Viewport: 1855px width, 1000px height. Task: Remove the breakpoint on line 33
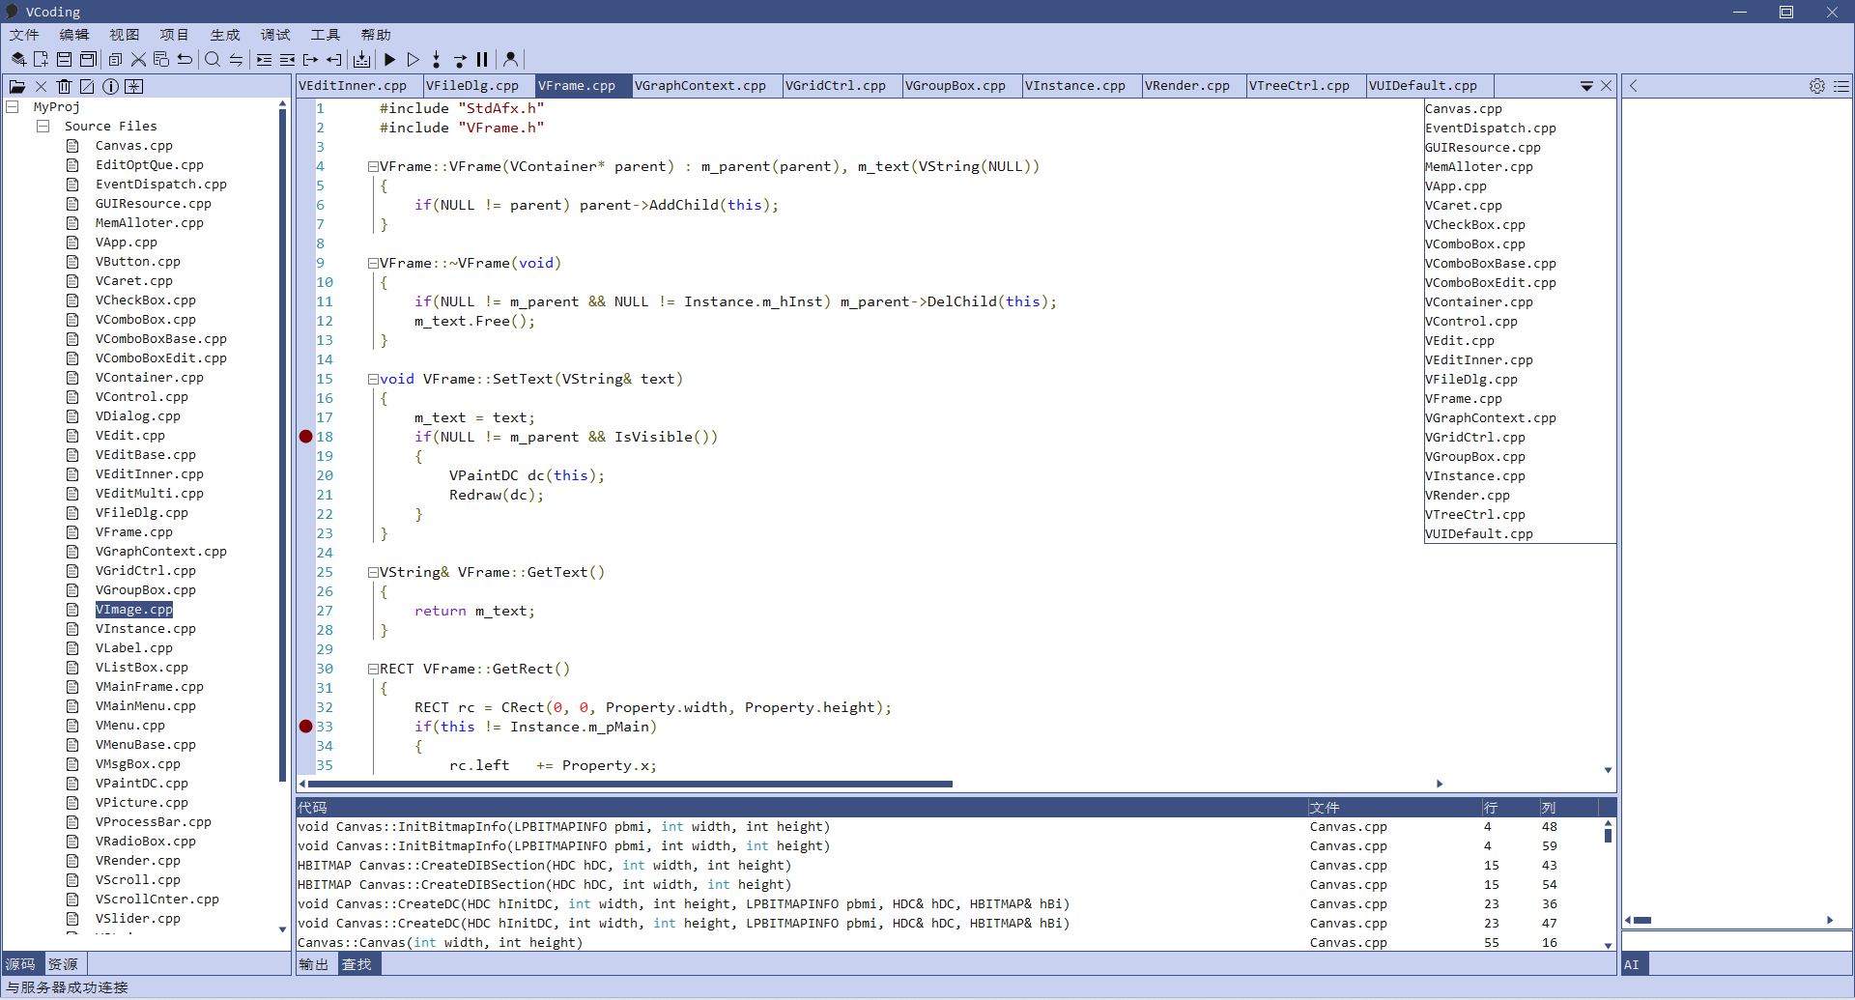click(x=306, y=727)
